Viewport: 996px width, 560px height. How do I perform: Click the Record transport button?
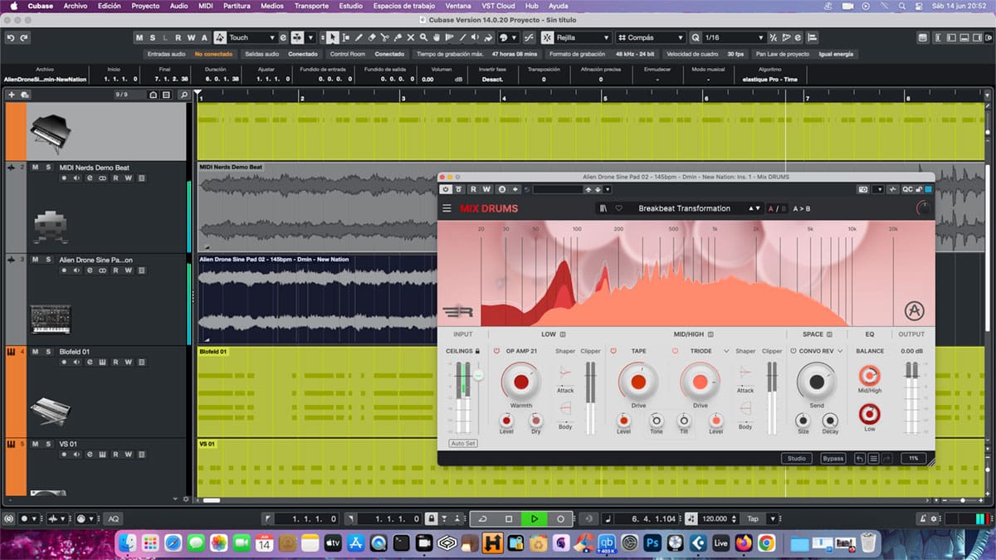pyautogui.click(x=560, y=519)
